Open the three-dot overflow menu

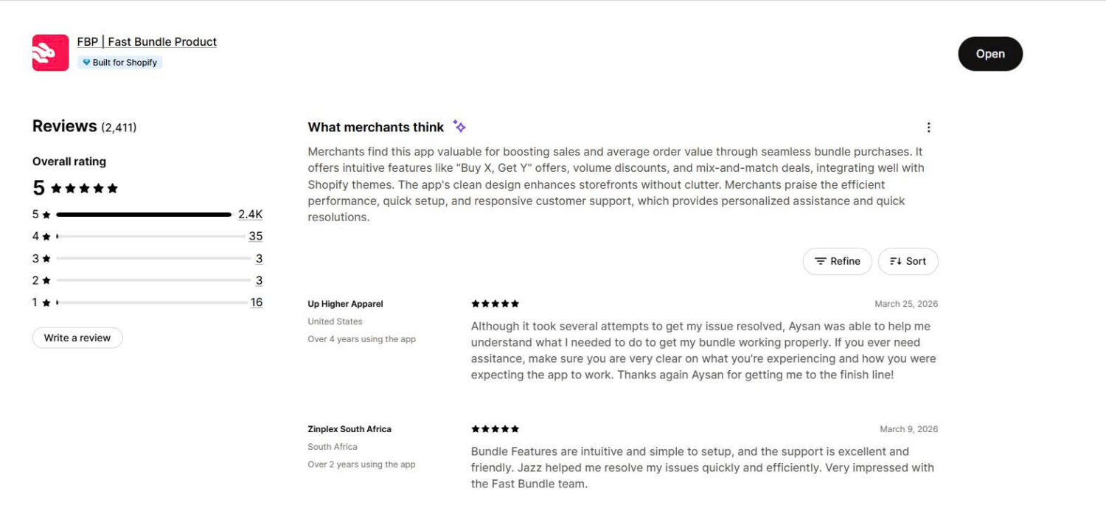[x=928, y=127]
